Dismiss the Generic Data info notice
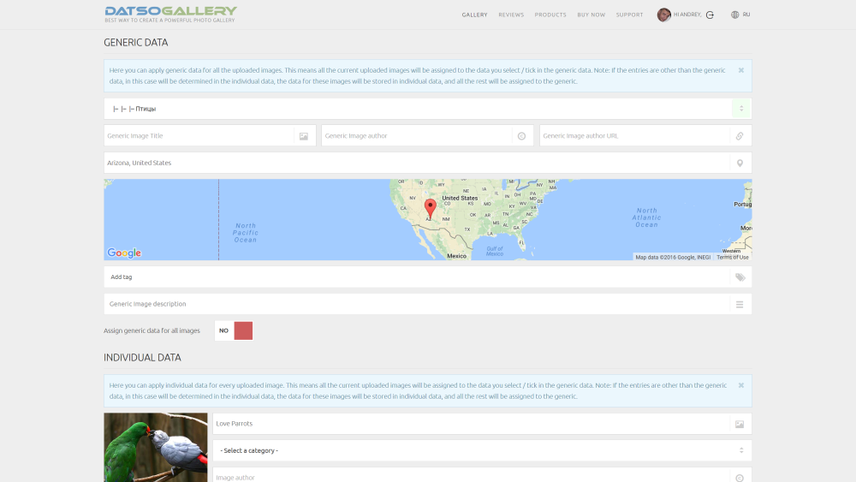This screenshot has height=482, width=856. (740, 70)
